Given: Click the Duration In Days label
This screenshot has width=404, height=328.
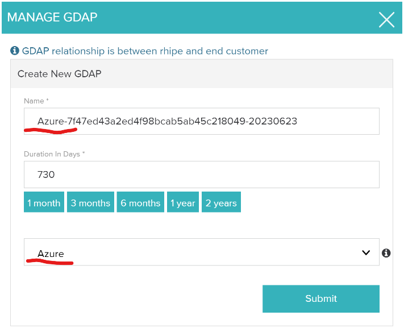Looking at the screenshot, I should [x=55, y=154].
